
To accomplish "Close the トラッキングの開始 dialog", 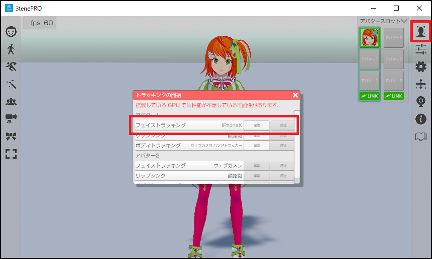I will [296, 95].
